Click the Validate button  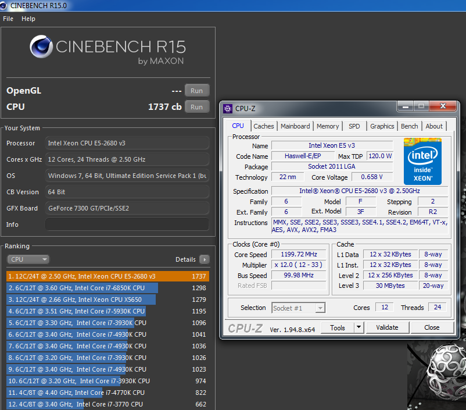387,327
